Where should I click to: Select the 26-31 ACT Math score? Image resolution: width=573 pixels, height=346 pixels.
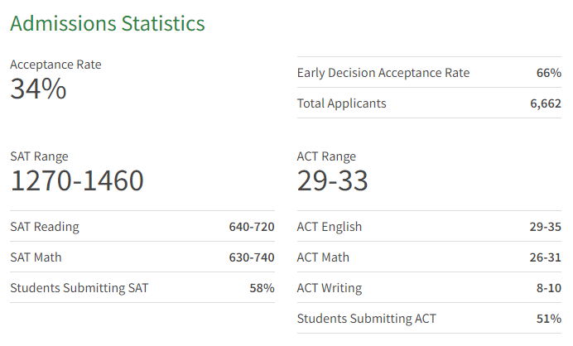pos(546,257)
